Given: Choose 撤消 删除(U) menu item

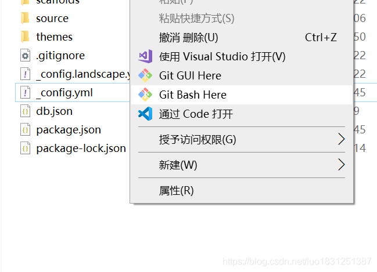Looking at the screenshot, I should [242, 38].
